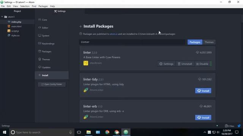Click the steelbrain author name

click(96, 63)
